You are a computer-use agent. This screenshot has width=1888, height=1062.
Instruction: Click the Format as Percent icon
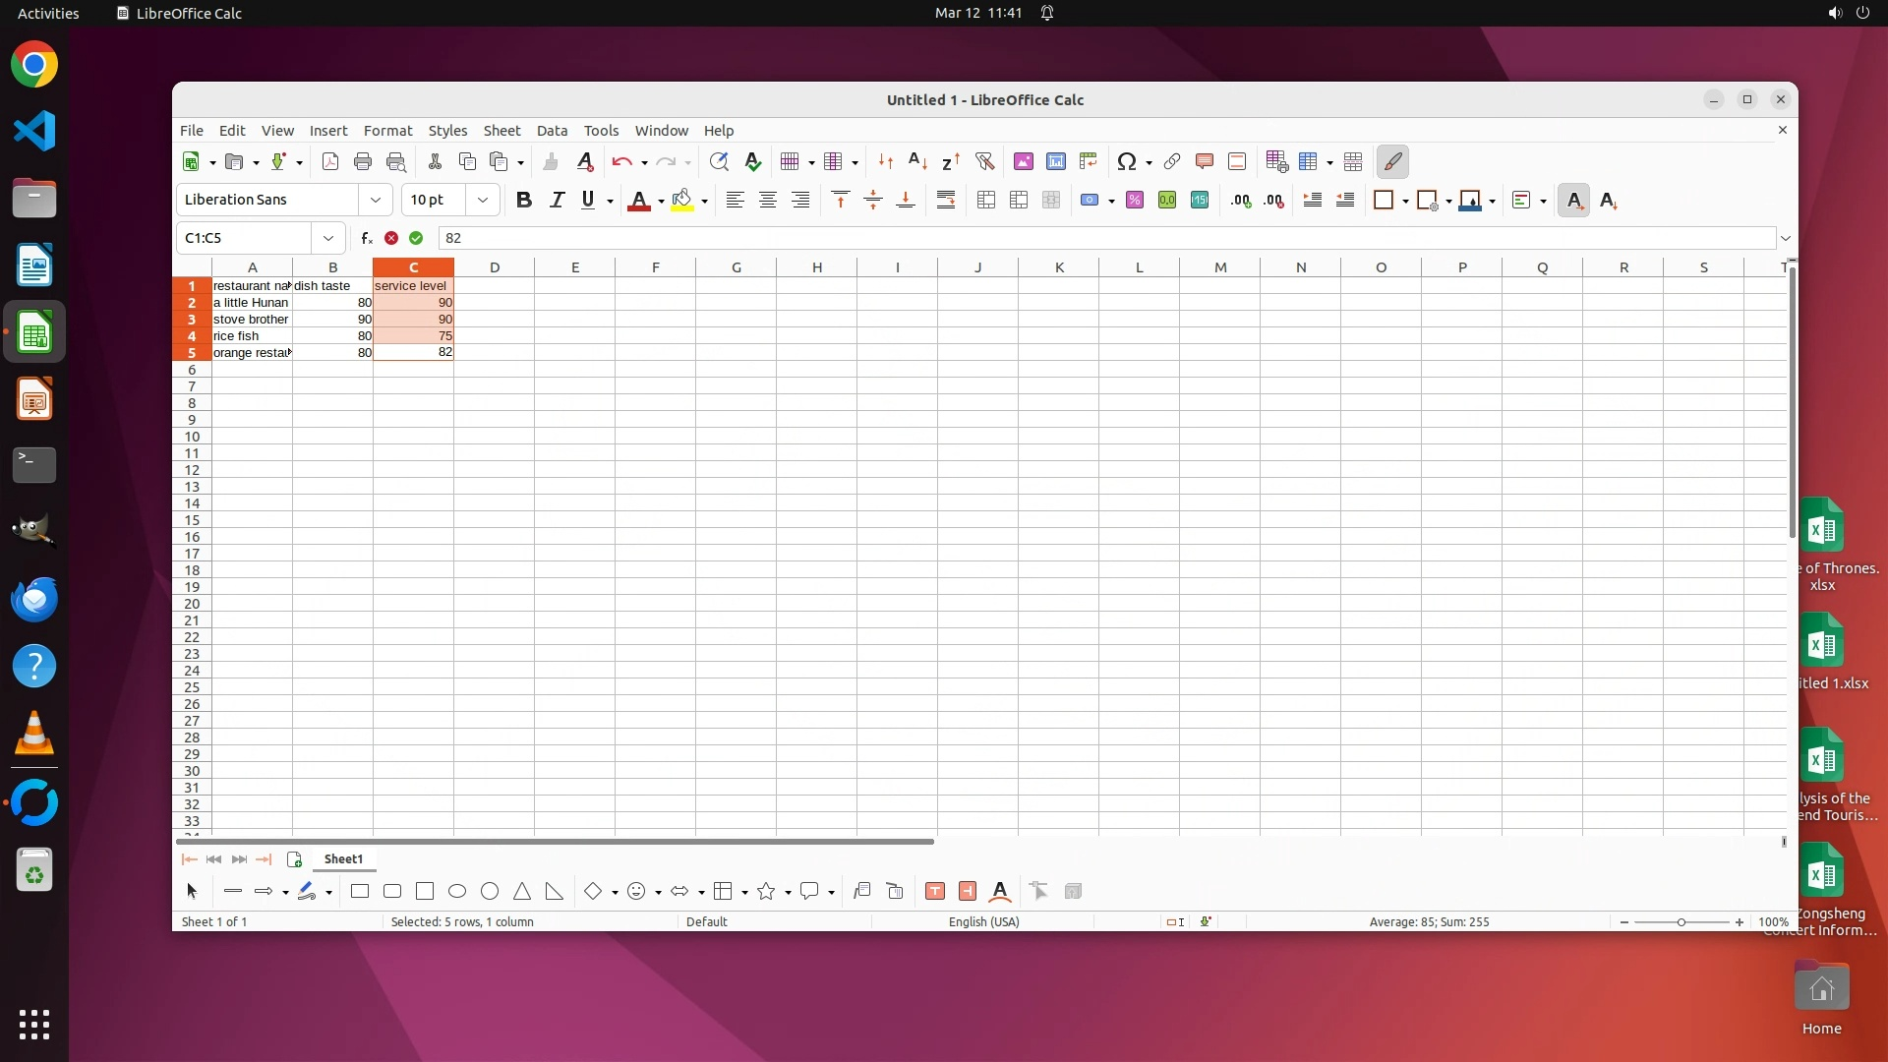point(1135,201)
